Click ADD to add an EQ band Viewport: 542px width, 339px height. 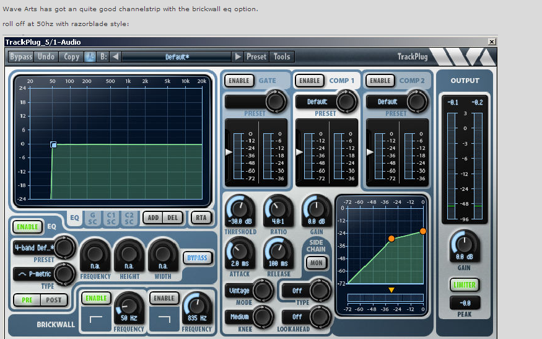pos(153,218)
